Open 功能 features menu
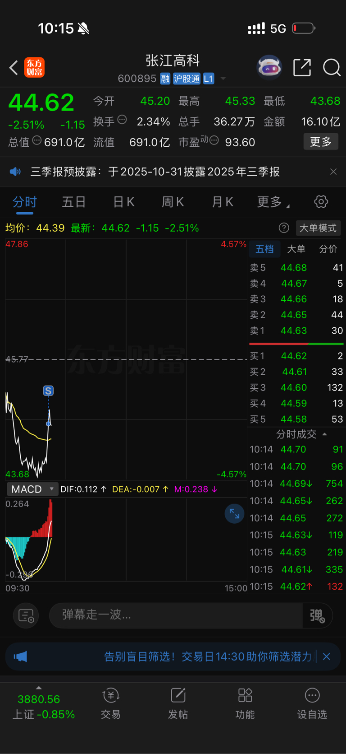This screenshot has height=754, width=346. click(x=245, y=703)
